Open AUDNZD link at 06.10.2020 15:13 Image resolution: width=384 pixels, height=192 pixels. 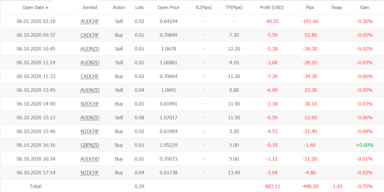tap(90, 118)
